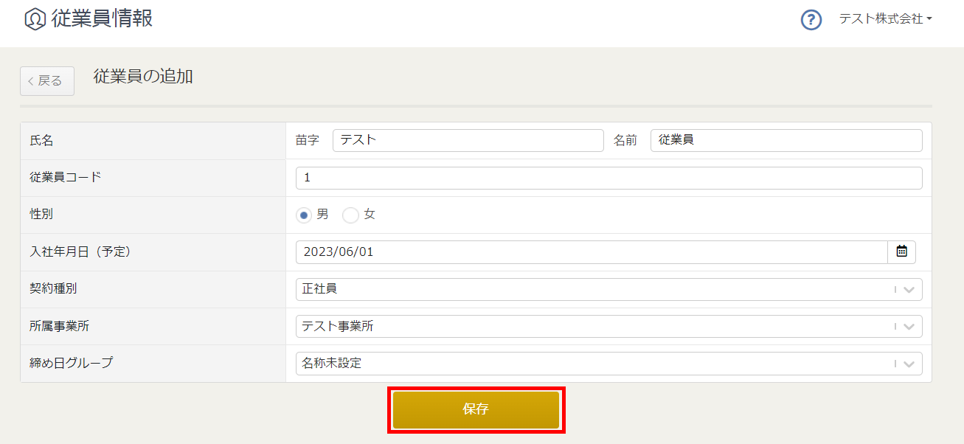Click the help question mark icon
Viewport: 964px width, 444px height.
pos(811,20)
